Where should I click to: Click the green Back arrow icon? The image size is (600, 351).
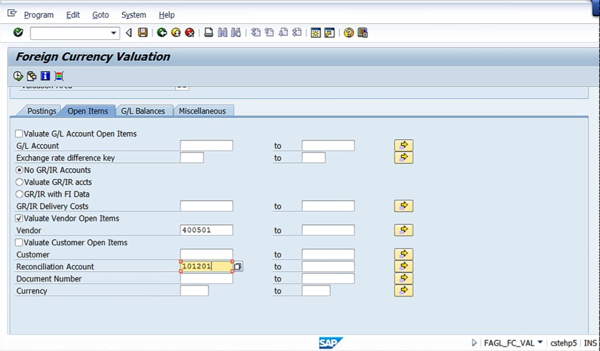162,32
